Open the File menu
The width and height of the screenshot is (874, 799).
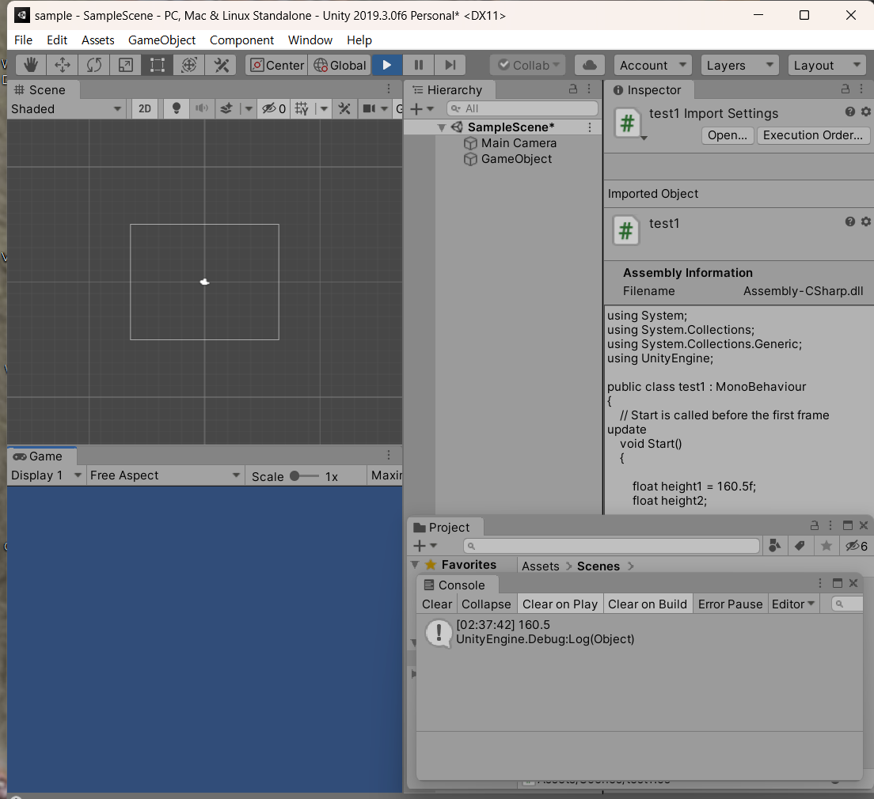[x=24, y=40]
